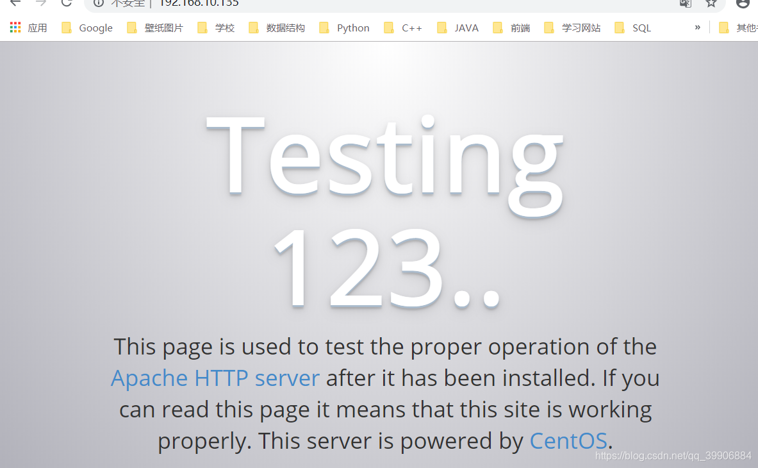Image resolution: width=758 pixels, height=468 pixels.
Task: Open the 壁纸图片 bookmark folder
Action: 154,28
